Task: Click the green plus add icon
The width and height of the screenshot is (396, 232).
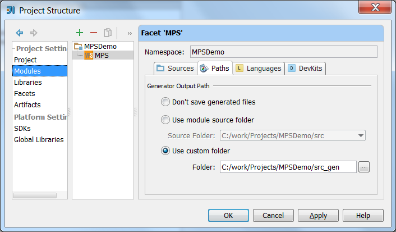Action: click(80, 33)
